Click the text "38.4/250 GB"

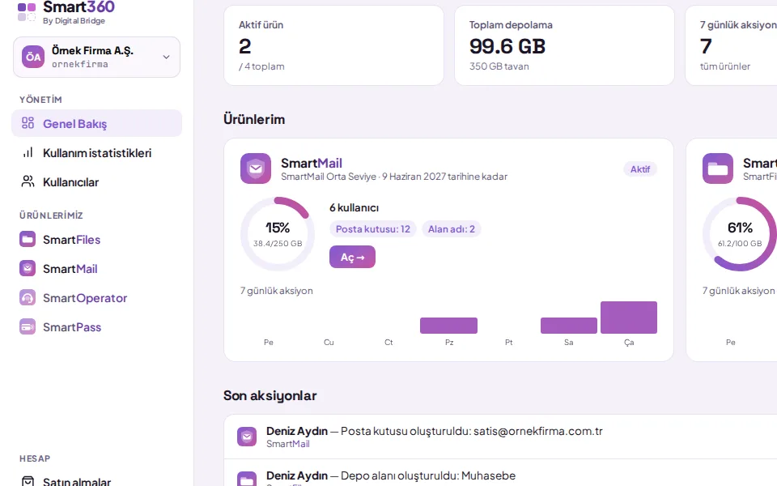tap(278, 244)
